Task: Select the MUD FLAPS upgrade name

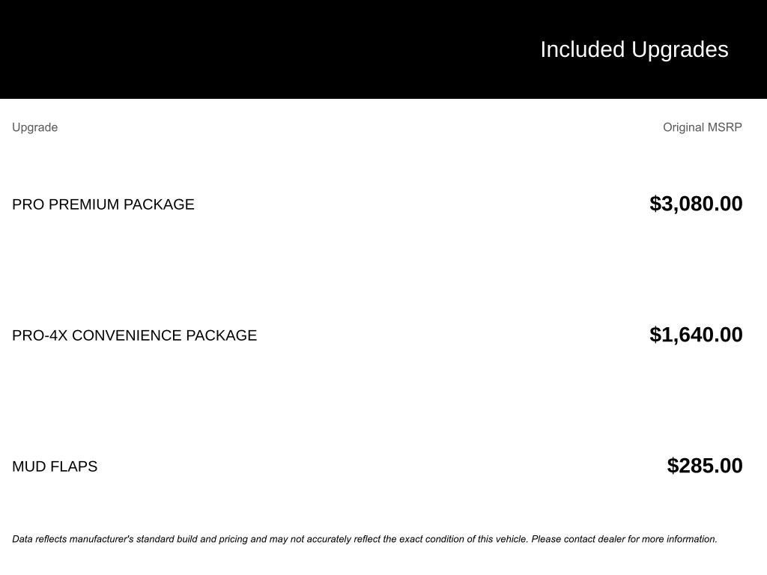Action: [55, 466]
